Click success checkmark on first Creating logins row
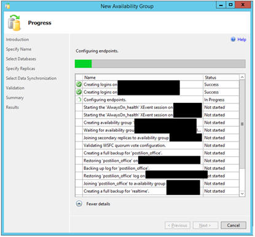The width and height of the screenshot is (255, 237). click(79, 84)
